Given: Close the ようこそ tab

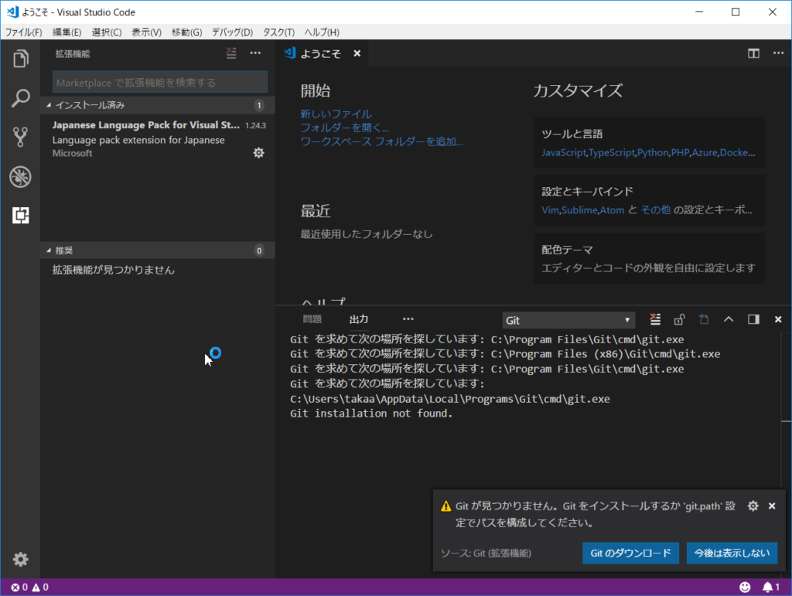Looking at the screenshot, I should tap(357, 53).
